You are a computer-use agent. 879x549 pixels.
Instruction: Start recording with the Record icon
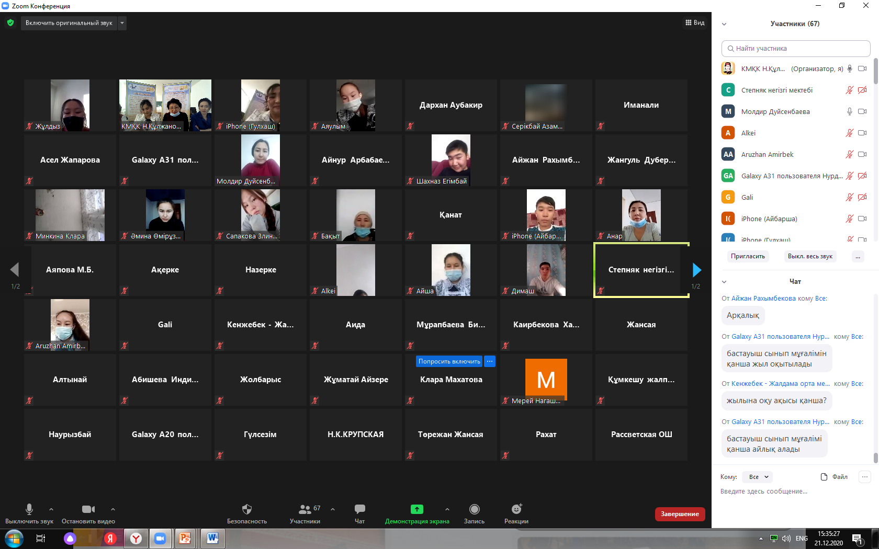474,509
